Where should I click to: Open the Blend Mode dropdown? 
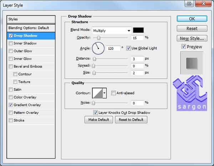click(x=112, y=31)
